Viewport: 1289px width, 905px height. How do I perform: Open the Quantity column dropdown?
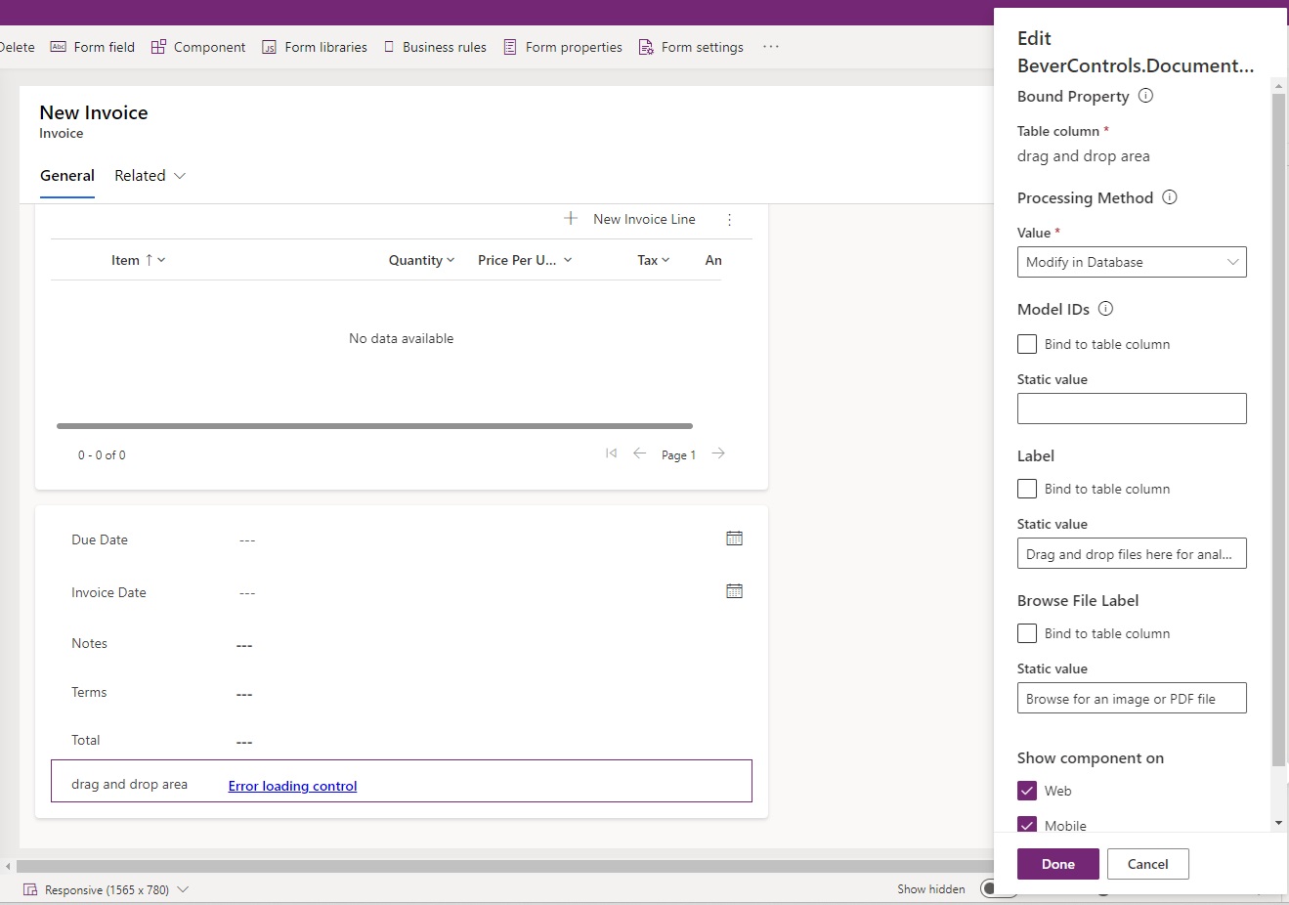click(x=451, y=260)
